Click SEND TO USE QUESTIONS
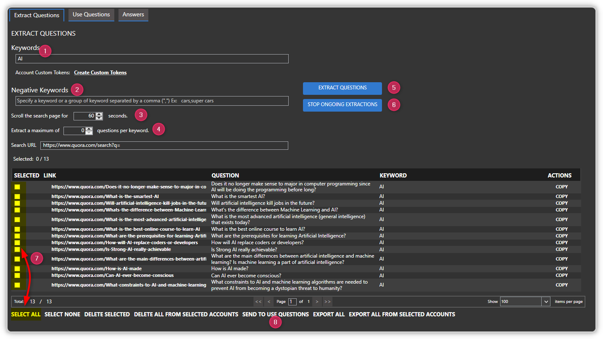 [276, 314]
